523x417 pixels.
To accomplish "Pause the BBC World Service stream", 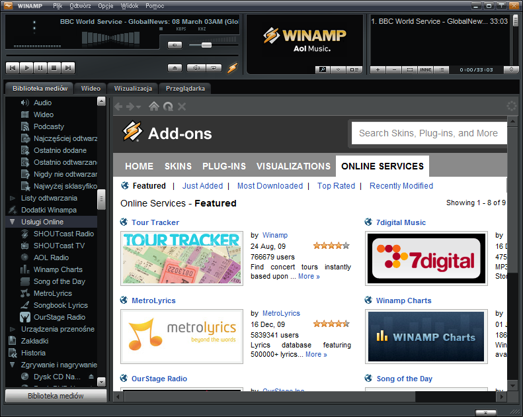I will (40, 68).
